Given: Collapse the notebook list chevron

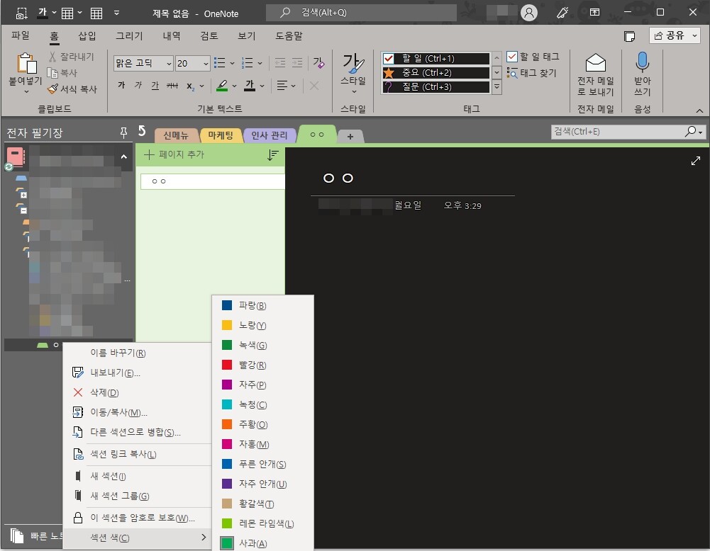Looking at the screenshot, I should (x=123, y=157).
